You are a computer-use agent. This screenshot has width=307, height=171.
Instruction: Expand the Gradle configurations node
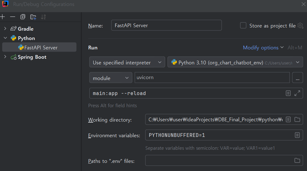(x=5, y=28)
